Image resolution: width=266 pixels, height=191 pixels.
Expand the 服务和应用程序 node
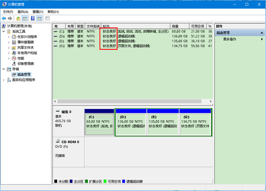tap(4, 80)
